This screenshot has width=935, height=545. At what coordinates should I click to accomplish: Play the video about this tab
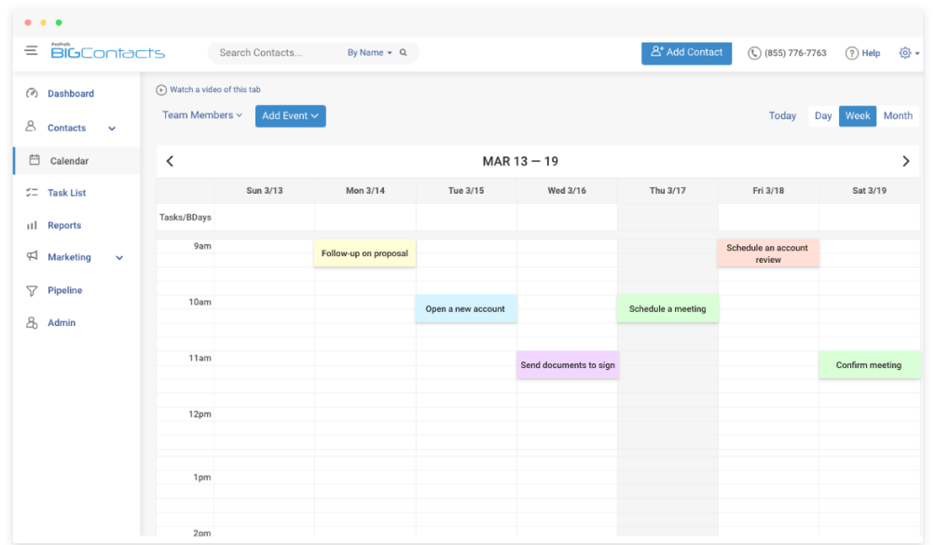(x=161, y=90)
